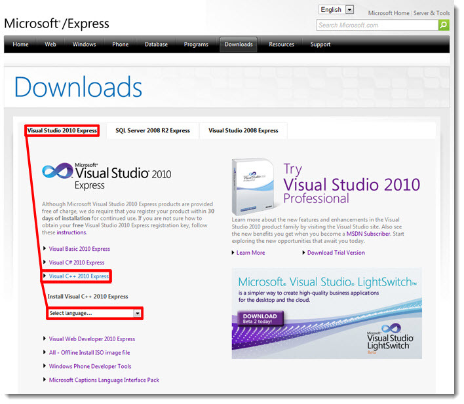The height and width of the screenshot is (404, 464).
Task: Switch to Visual Studio 2010 Express tab
Action: [x=62, y=130]
